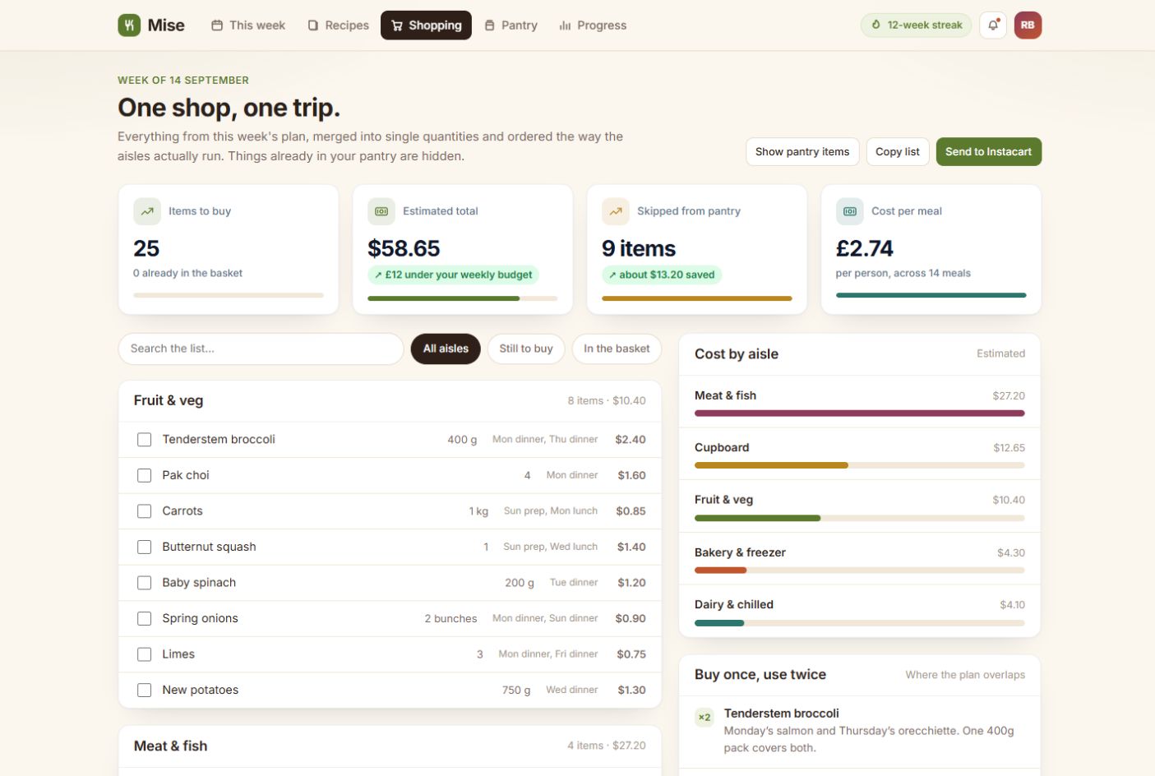Click the flame icon in the streak badge
The width and height of the screenshot is (1155, 776).
(x=876, y=25)
